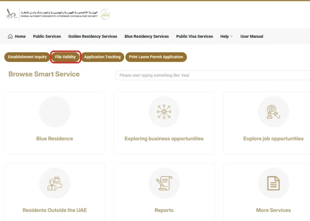Open Exploring business opportunities network icon
The width and height of the screenshot is (310, 221).
[164, 112]
